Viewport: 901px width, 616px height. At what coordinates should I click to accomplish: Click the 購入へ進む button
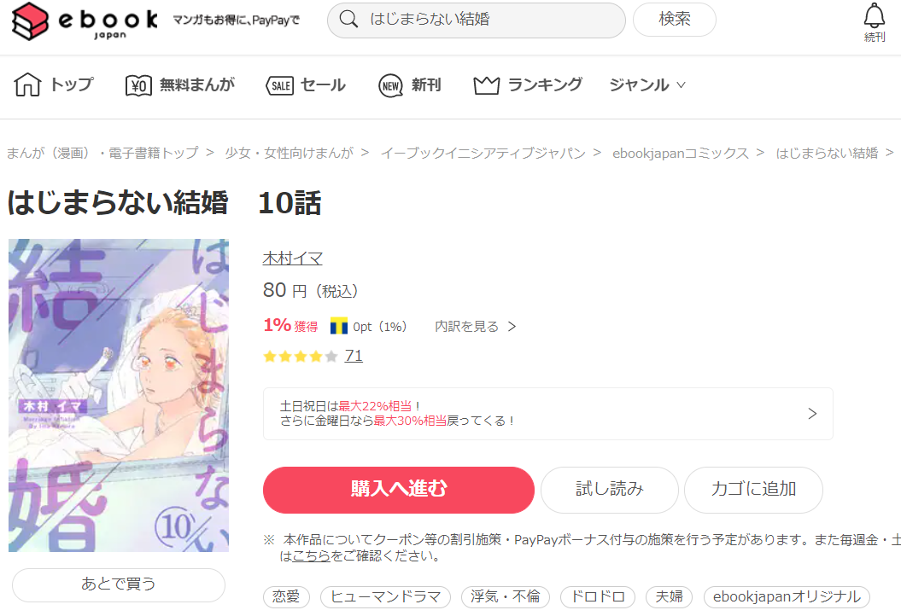click(399, 490)
